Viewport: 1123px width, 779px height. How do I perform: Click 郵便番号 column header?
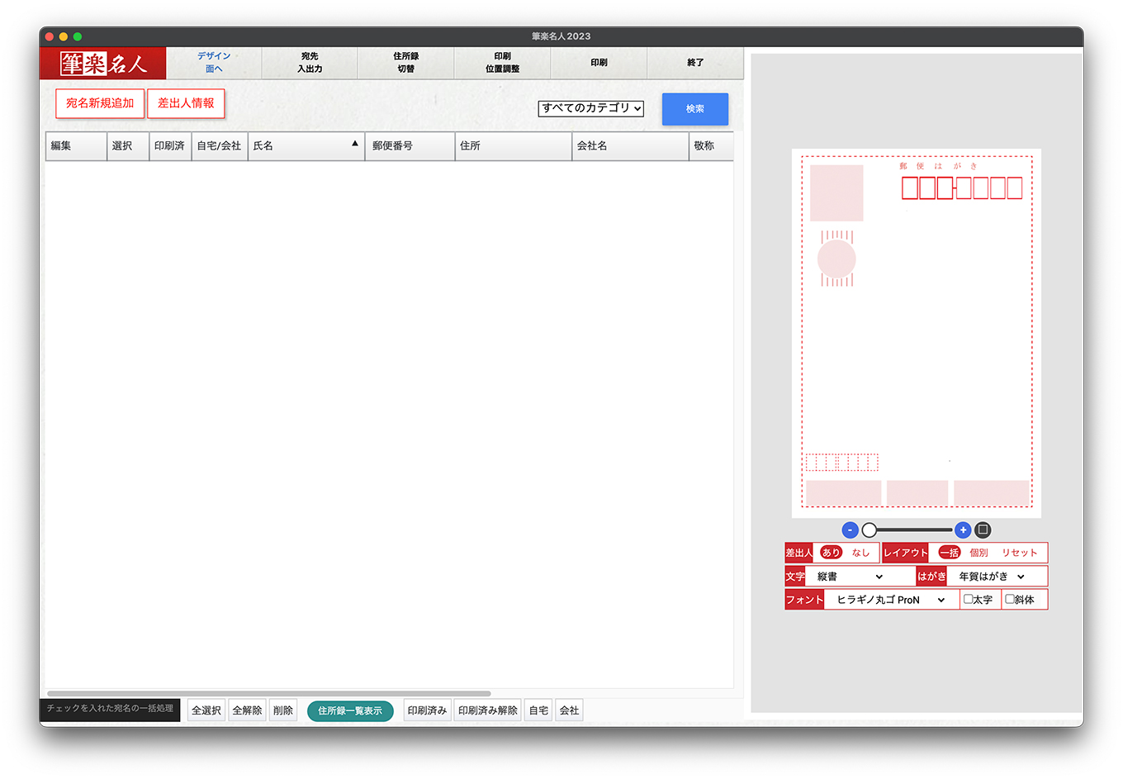click(x=410, y=145)
